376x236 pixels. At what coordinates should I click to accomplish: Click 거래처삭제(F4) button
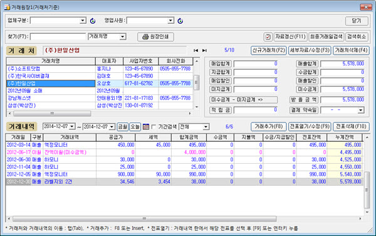click(351, 50)
